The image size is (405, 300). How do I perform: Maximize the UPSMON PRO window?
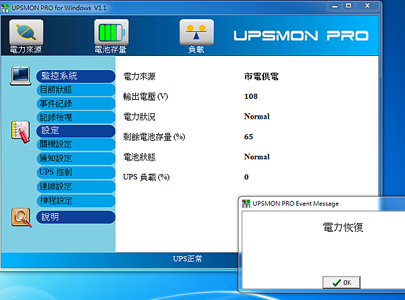[348, 6]
